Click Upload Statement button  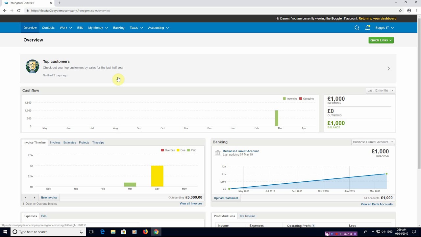tap(226, 198)
